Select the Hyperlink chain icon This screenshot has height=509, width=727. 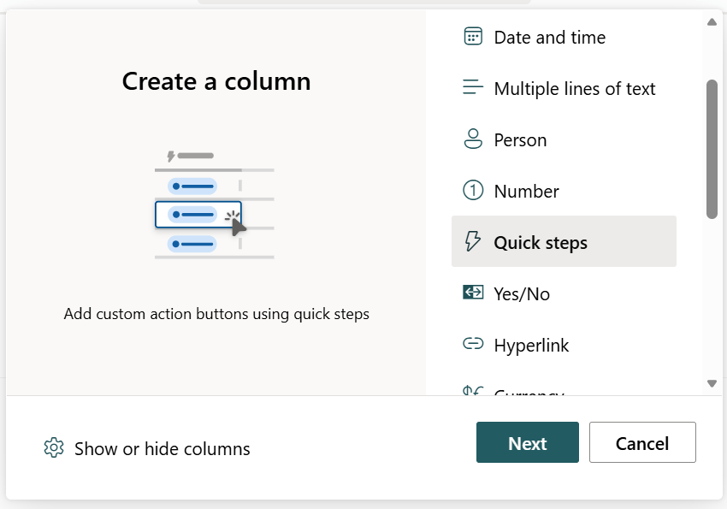click(473, 344)
